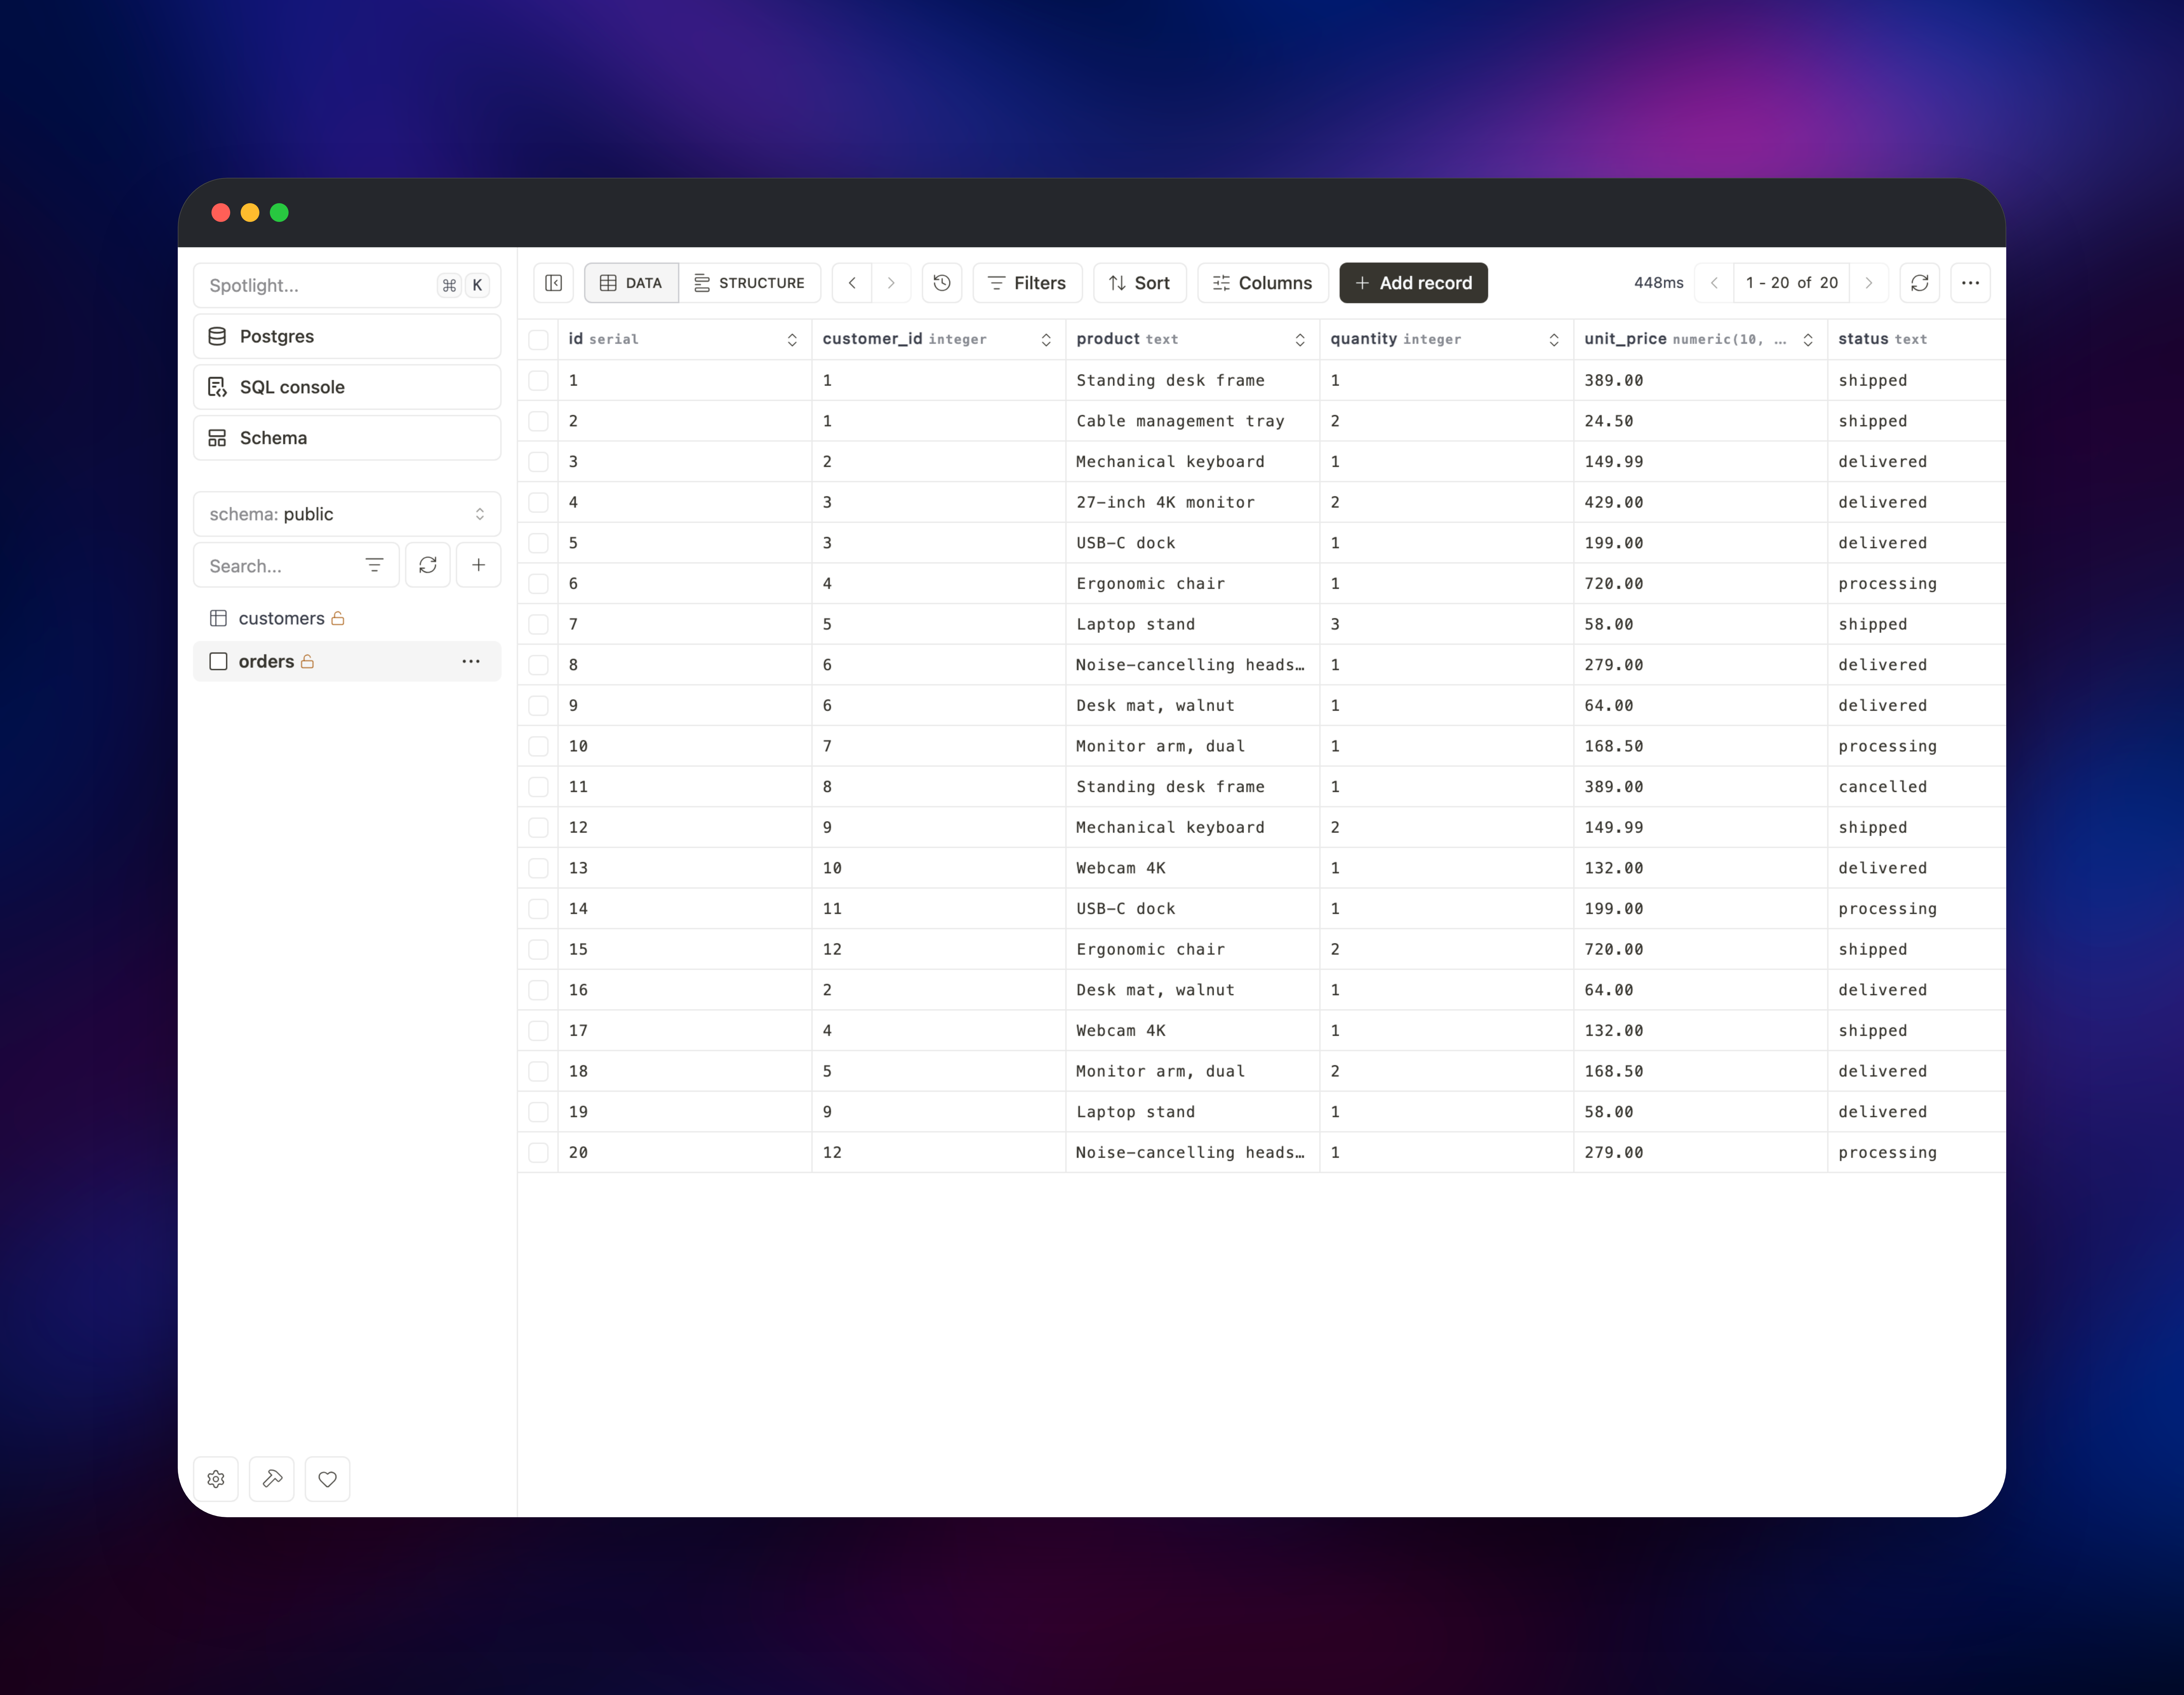Click the orders table square icon
Screen dimensions: 2184x1695
[x=218, y=661]
